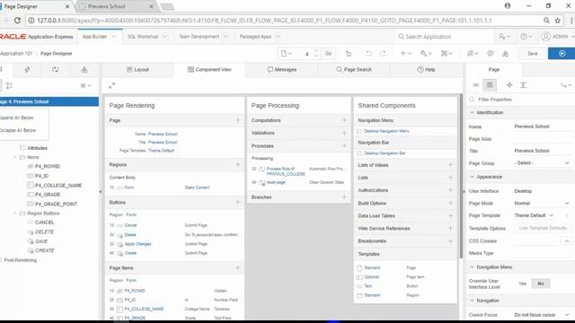This screenshot has height=323, width=575.
Task: Open the page selector dropdown
Action: pyautogui.click(x=286, y=54)
